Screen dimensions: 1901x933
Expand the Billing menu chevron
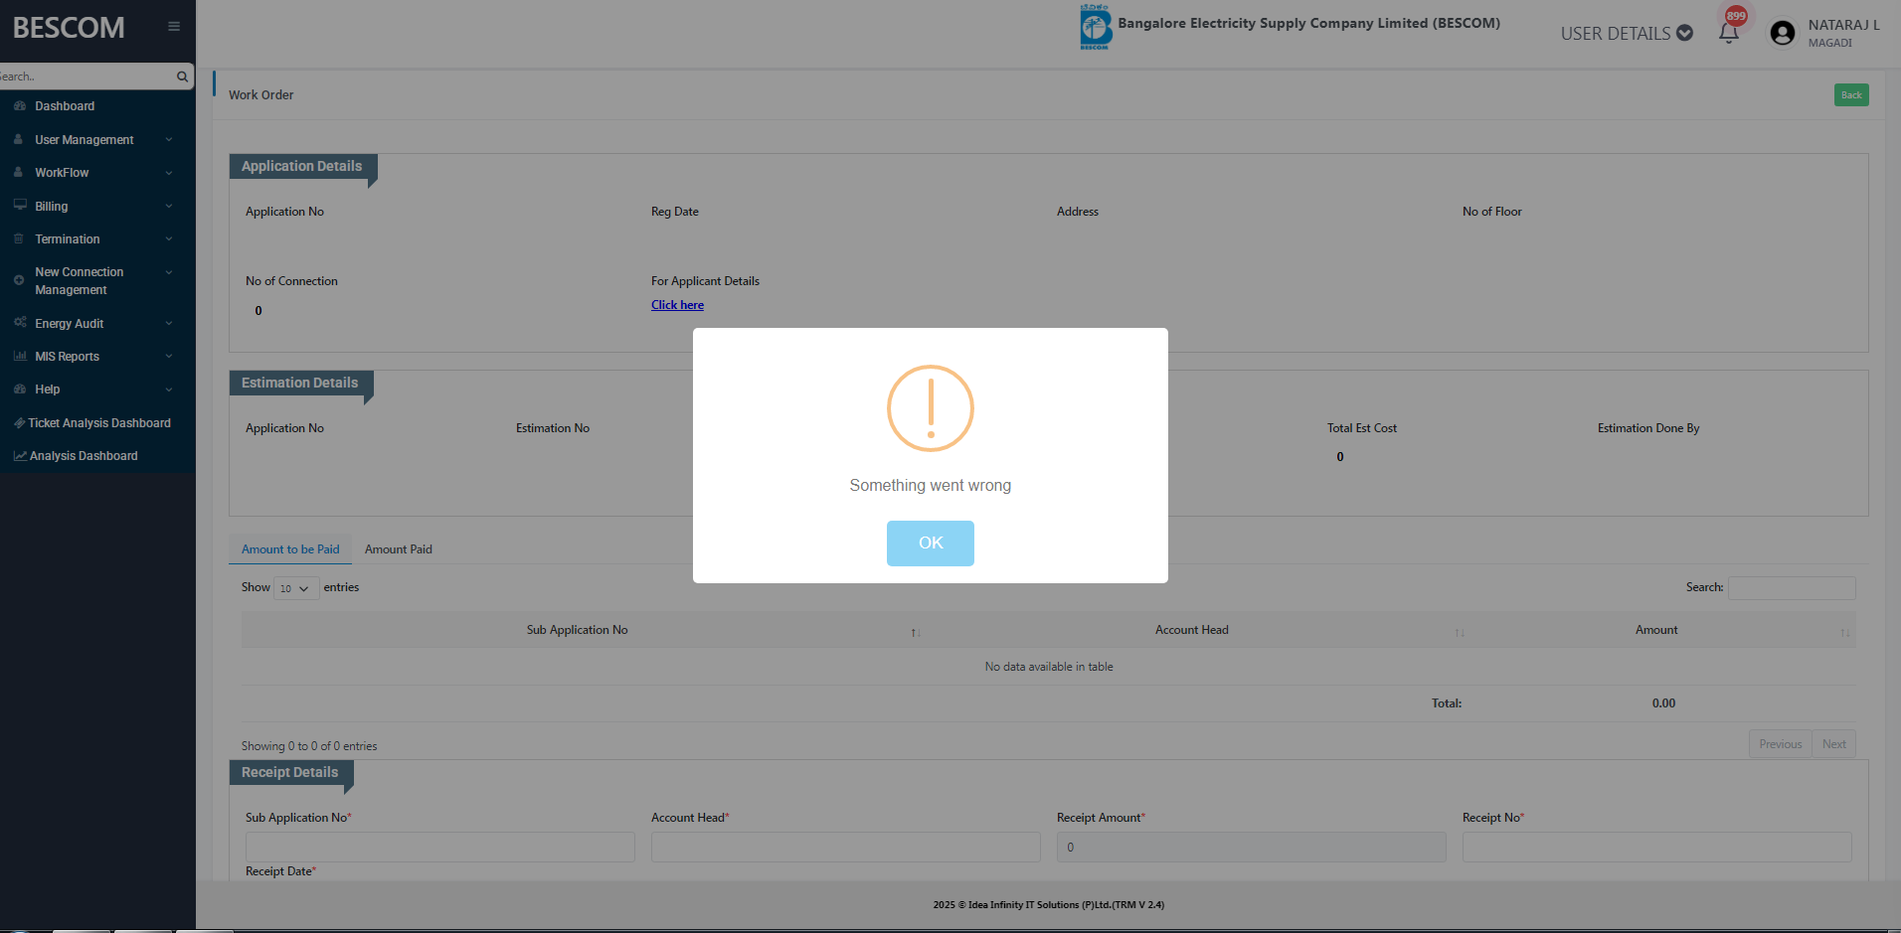(169, 207)
